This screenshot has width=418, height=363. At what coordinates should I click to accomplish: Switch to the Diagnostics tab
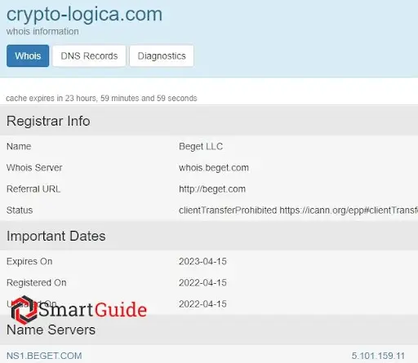(162, 55)
